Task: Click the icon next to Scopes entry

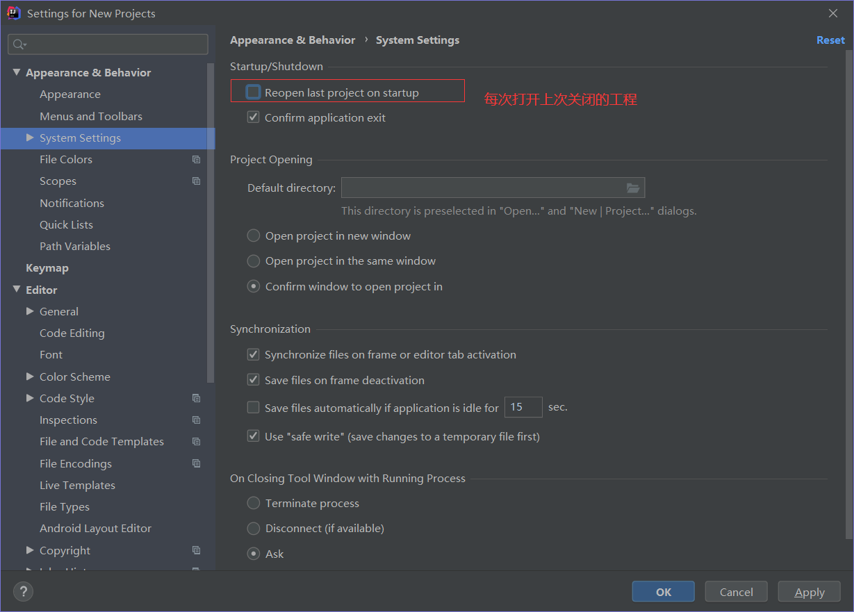Action: (x=197, y=181)
